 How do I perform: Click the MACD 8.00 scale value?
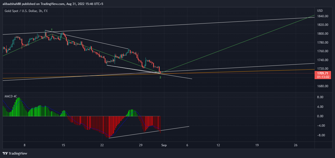(x=321, y=97)
